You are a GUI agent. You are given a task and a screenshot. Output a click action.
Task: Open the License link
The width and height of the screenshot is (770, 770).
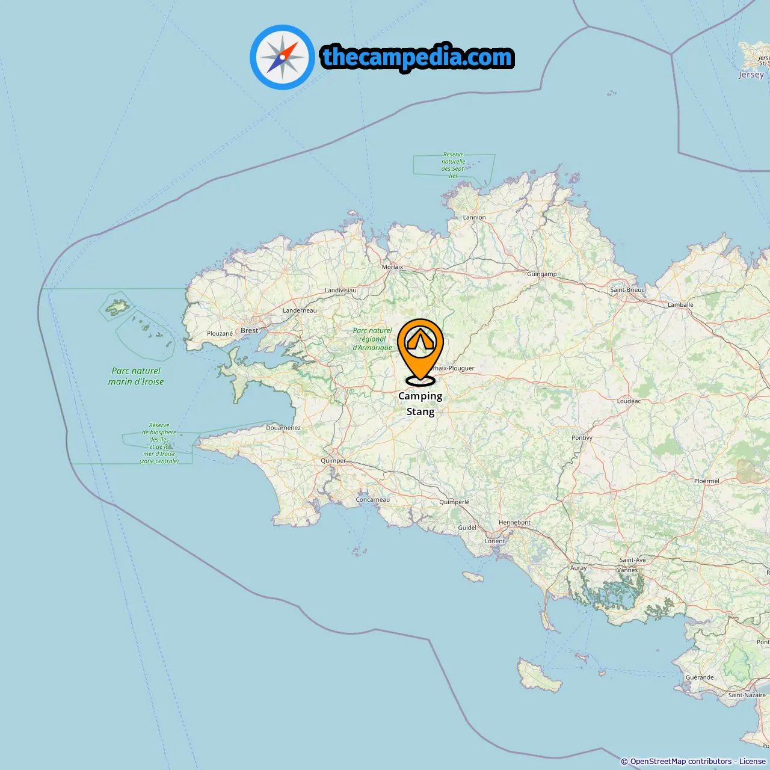(753, 762)
